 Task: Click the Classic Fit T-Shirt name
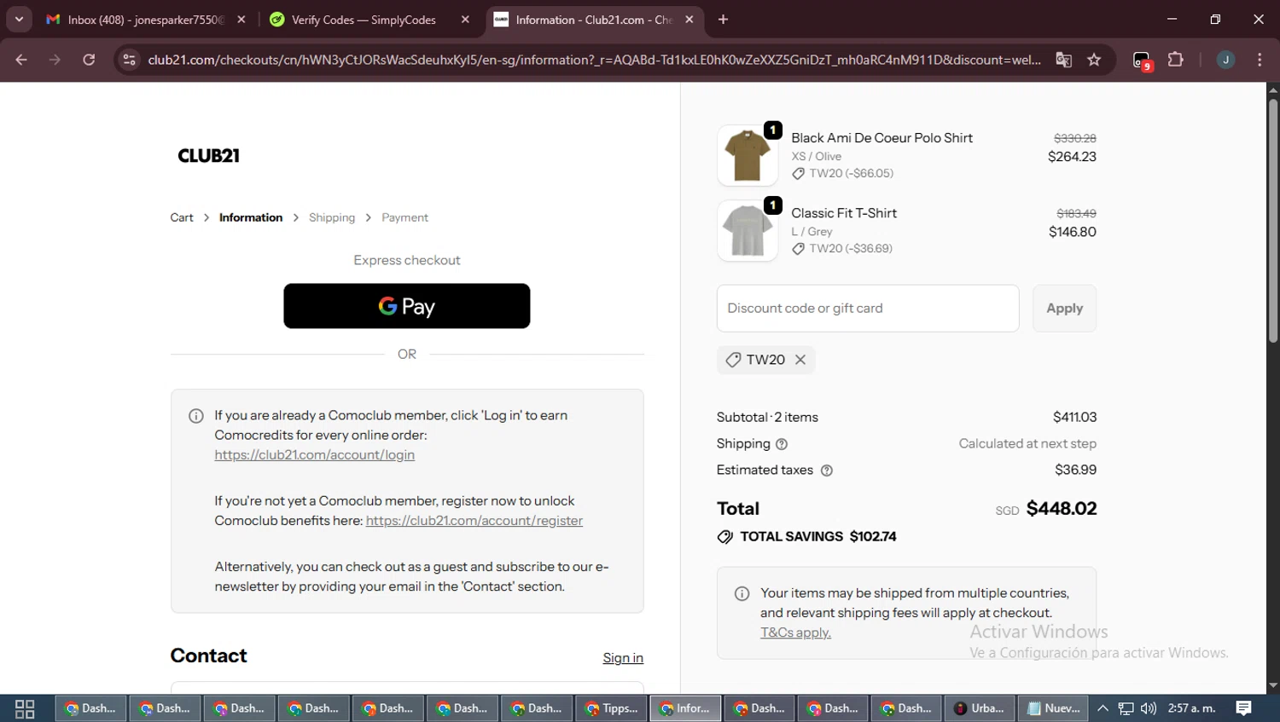coord(844,213)
